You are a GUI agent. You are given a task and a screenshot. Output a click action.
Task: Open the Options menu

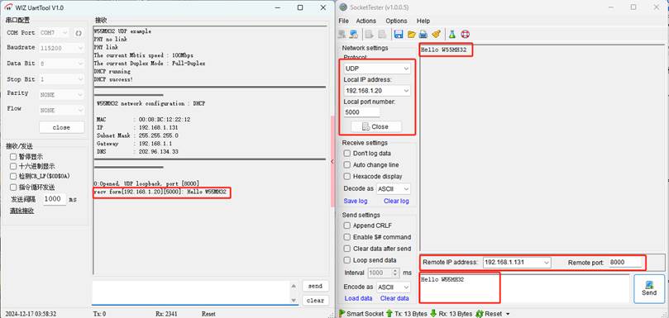click(x=396, y=21)
